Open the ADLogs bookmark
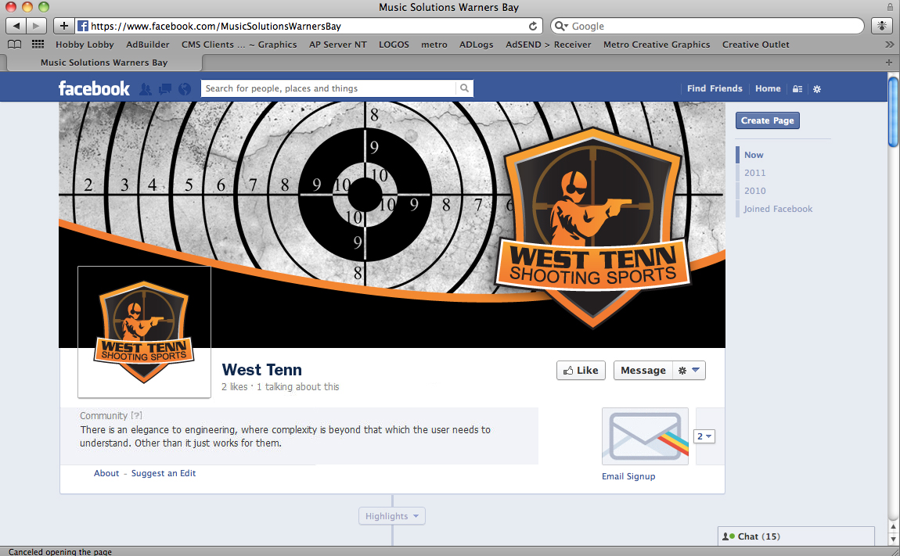 tap(476, 44)
